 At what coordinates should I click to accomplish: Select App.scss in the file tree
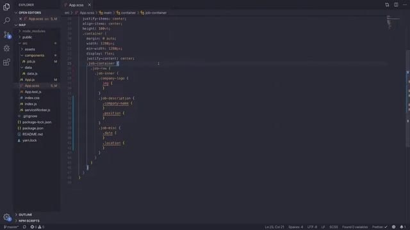[32, 86]
